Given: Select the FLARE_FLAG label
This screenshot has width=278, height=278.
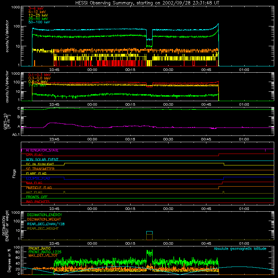Looking at the screenshot, I should coord(36,173).
